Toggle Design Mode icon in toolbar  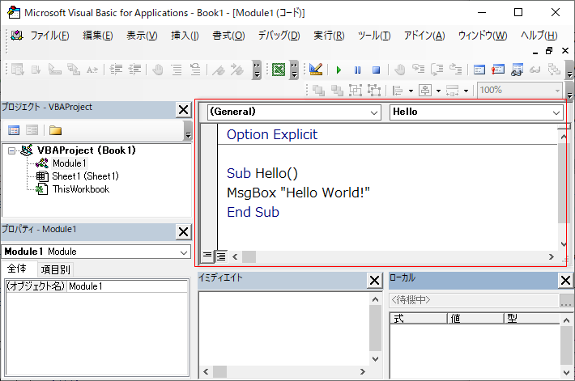click(x=316, y=70)
